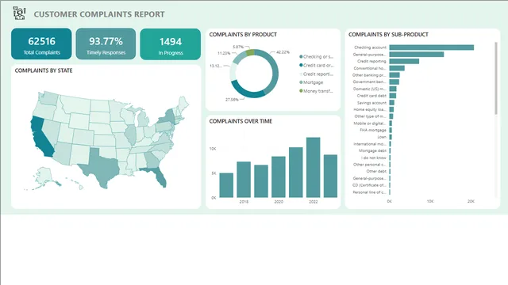This screenshot has height=285, width=508.
Task: Click the Customer Complaints Report title
Action: [99, 14]
